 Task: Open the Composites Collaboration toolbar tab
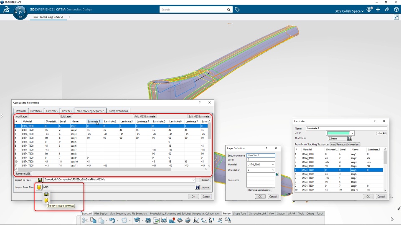[206, 213]
